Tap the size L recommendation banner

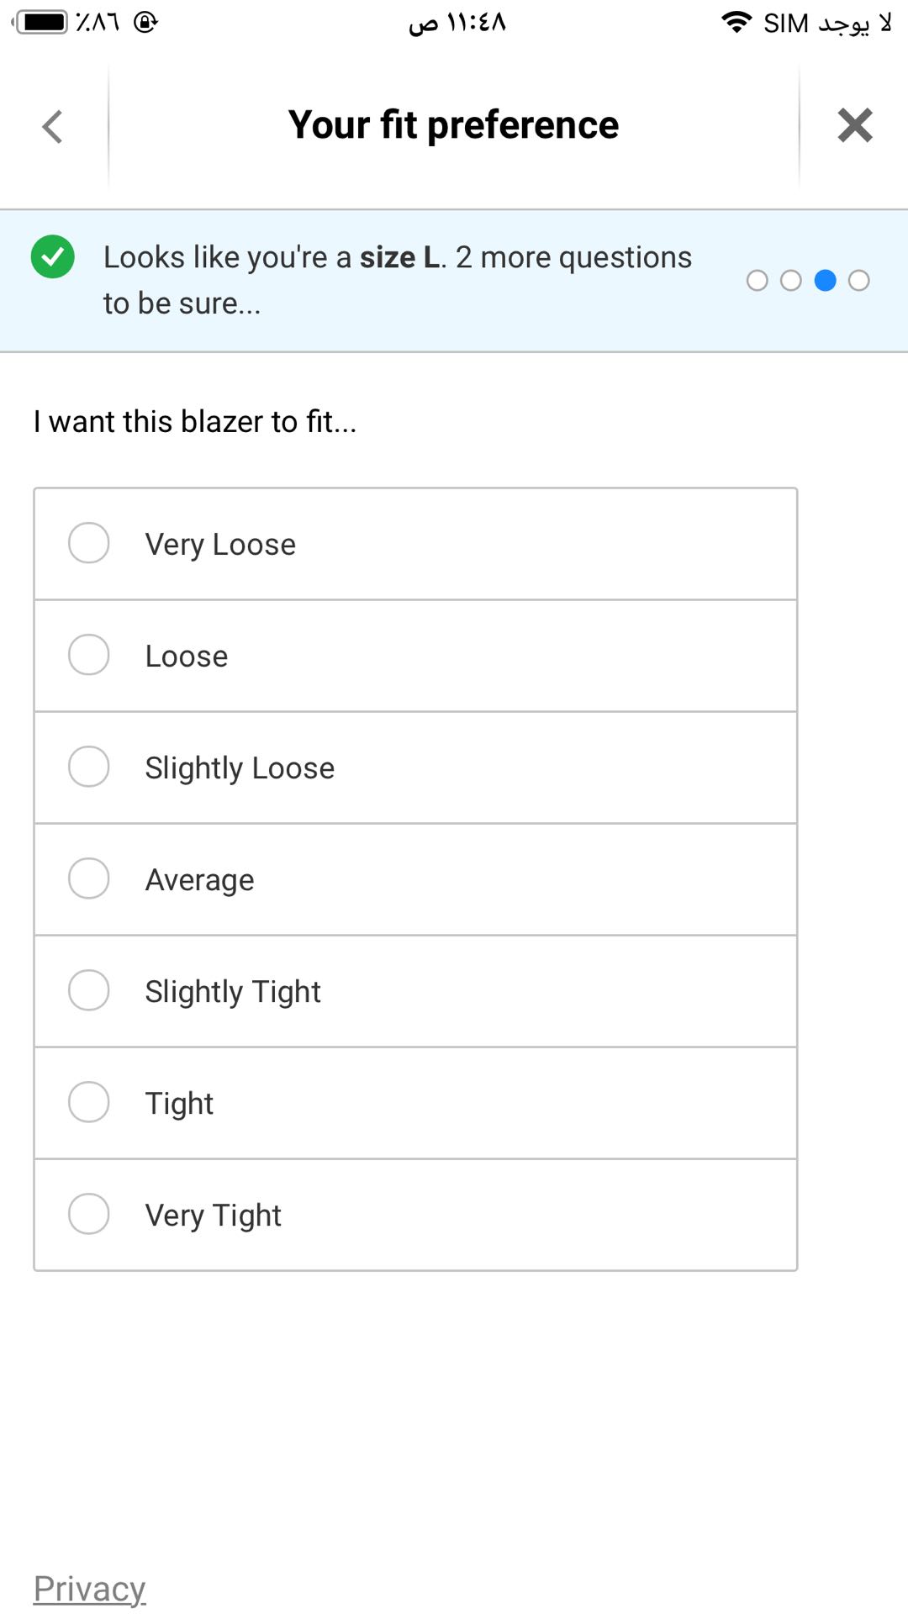tap(397, 280)
